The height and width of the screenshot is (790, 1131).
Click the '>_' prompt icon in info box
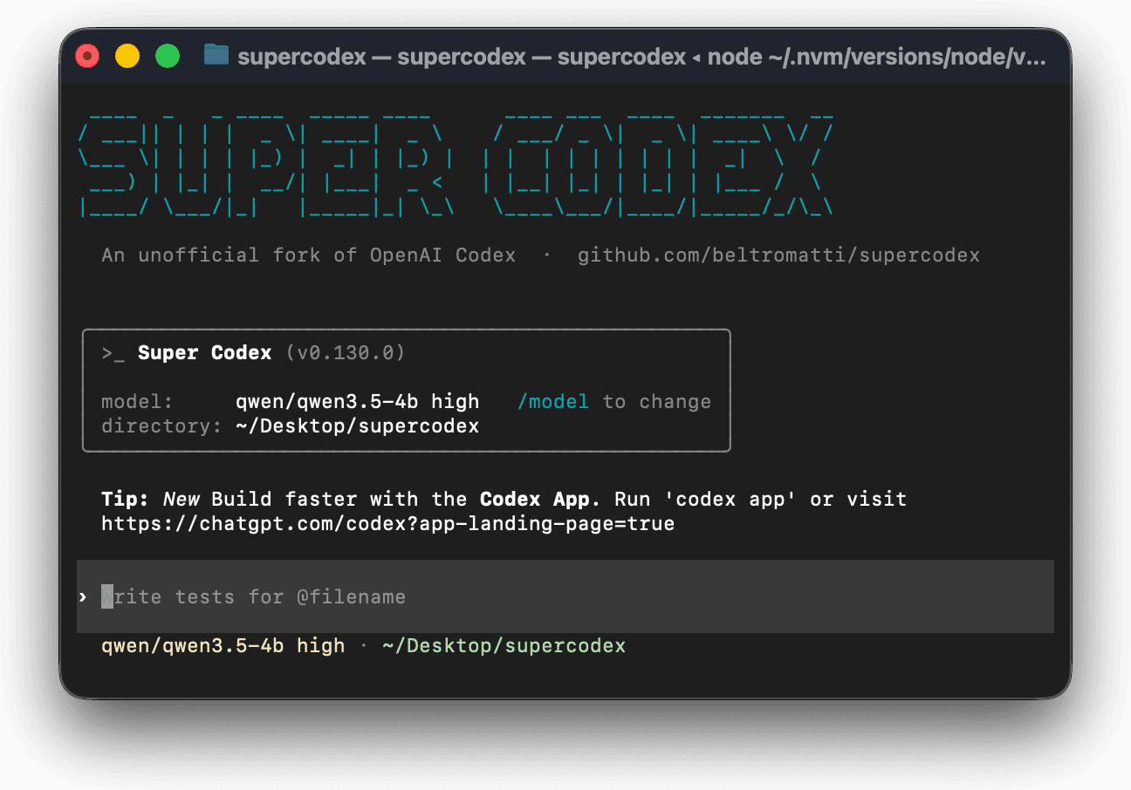[113, 353]
